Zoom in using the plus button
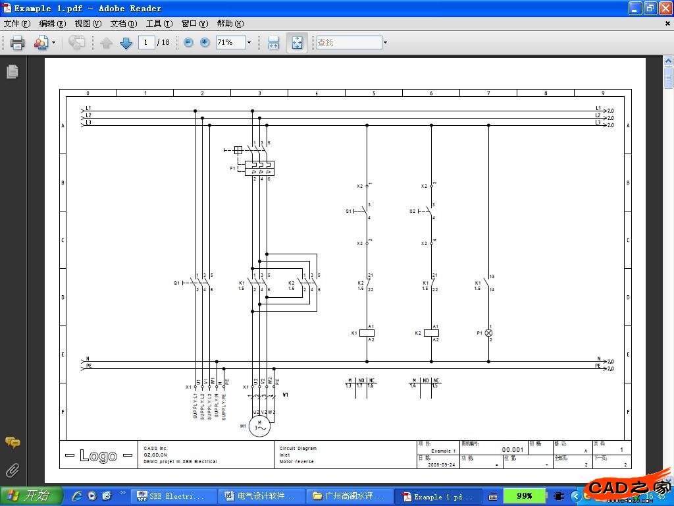The height and width of the screenshot is (506, 674). 205,42
